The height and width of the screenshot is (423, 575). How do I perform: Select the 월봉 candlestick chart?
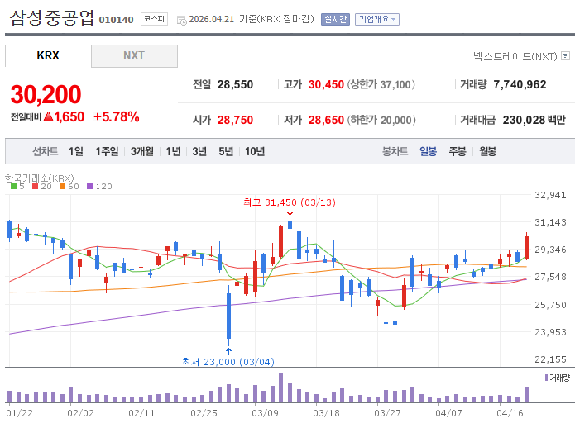pyautogui.click(x=488, y=151)
